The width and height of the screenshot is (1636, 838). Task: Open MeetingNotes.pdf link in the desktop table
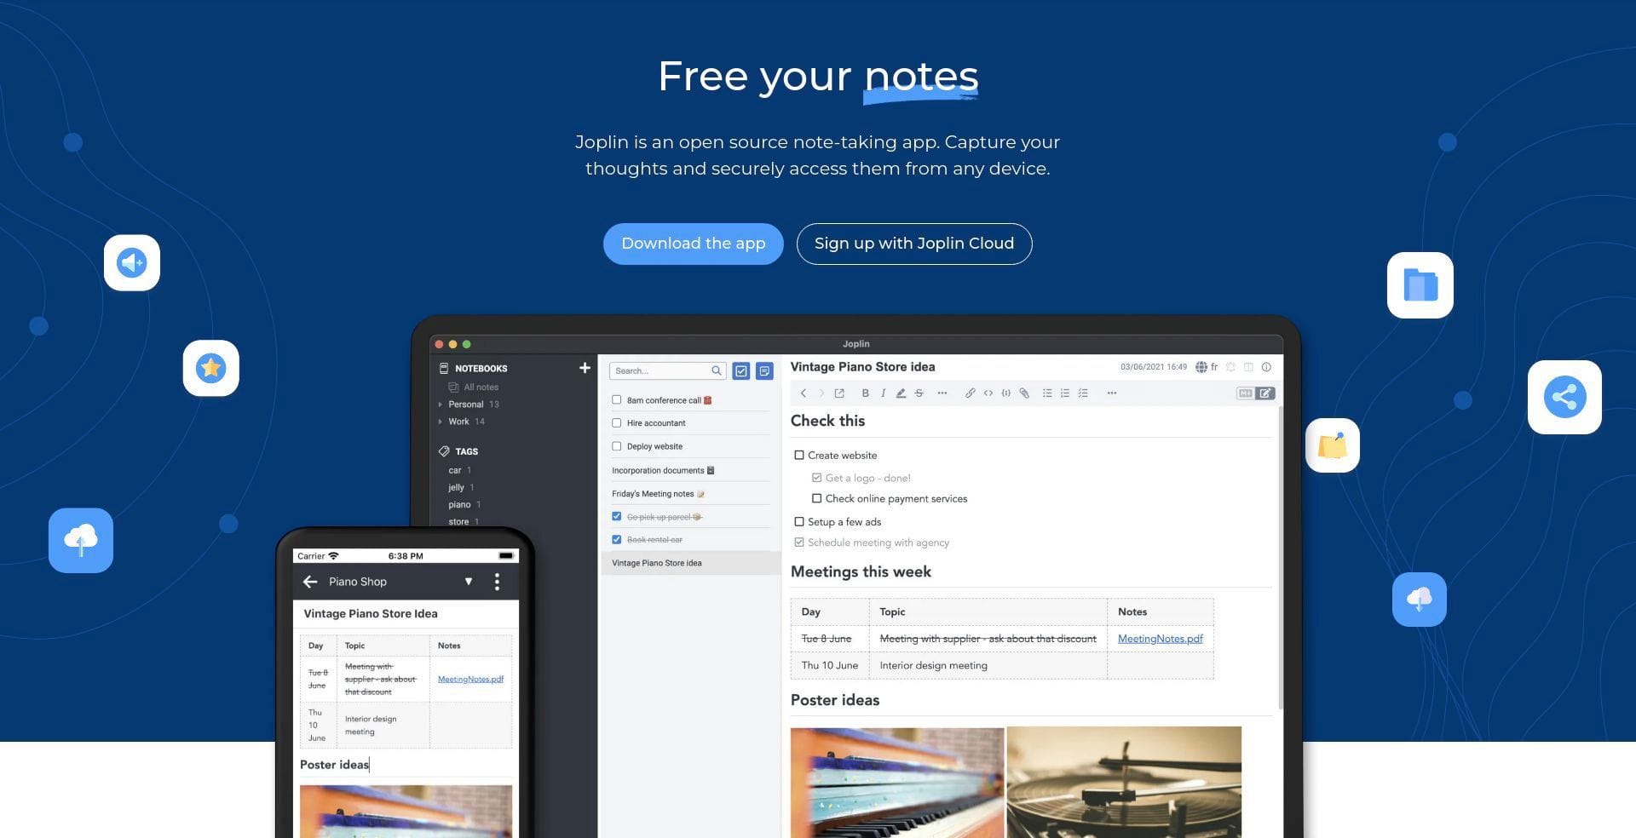pyautogui.click(x=1160, y=639)
